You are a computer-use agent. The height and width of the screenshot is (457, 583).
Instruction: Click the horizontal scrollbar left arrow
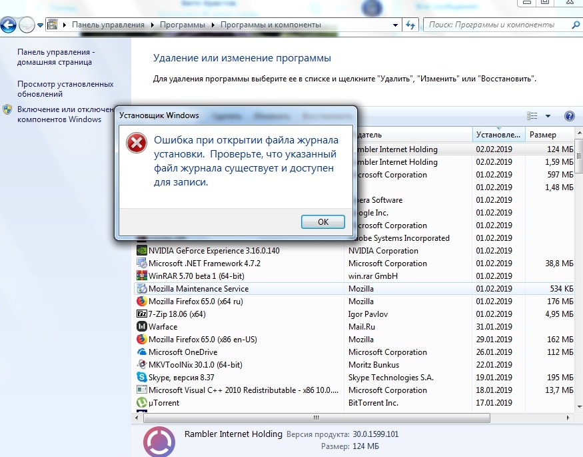137,418
